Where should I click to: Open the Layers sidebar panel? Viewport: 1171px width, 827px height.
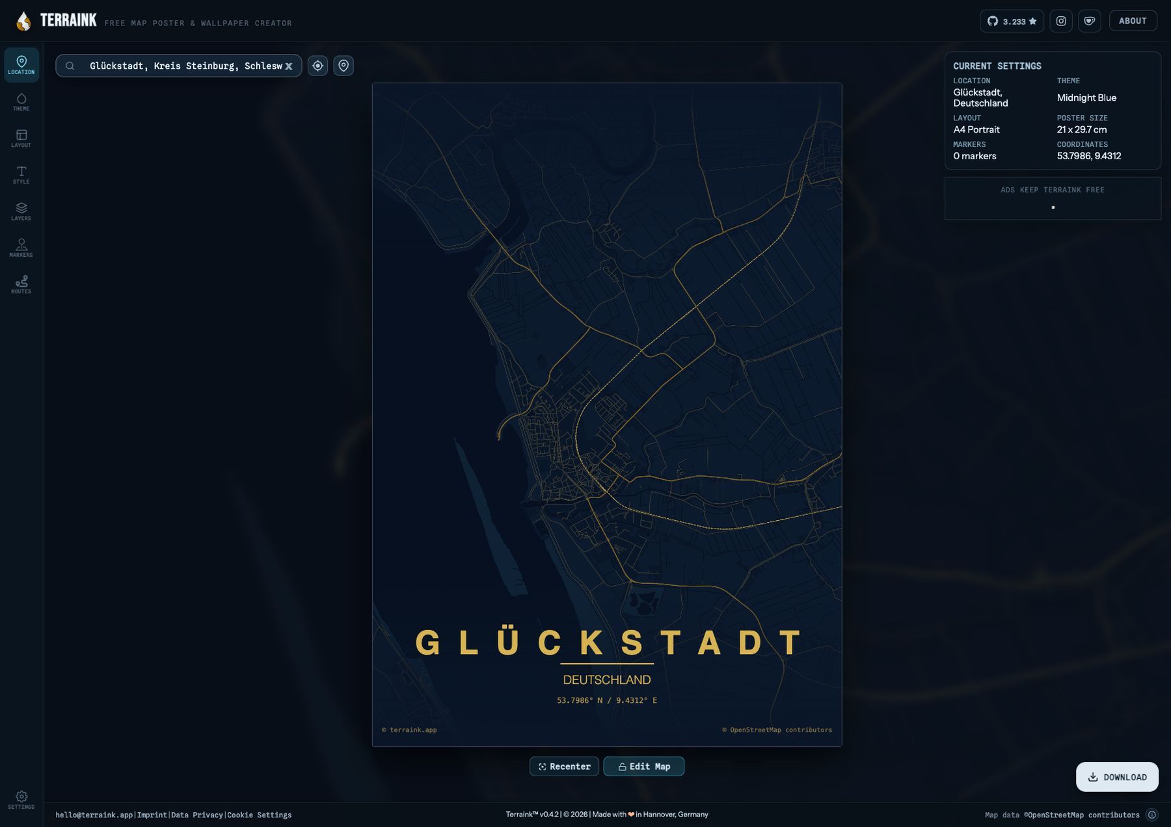click(x=21, y=211)
